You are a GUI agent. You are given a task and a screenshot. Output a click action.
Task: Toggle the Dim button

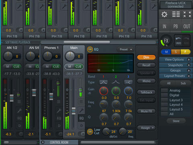click(146, 57)
